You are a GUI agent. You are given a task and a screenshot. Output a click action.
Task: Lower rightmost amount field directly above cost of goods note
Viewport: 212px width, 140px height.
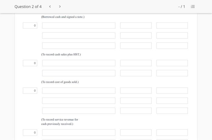click(x=172, y=73)
